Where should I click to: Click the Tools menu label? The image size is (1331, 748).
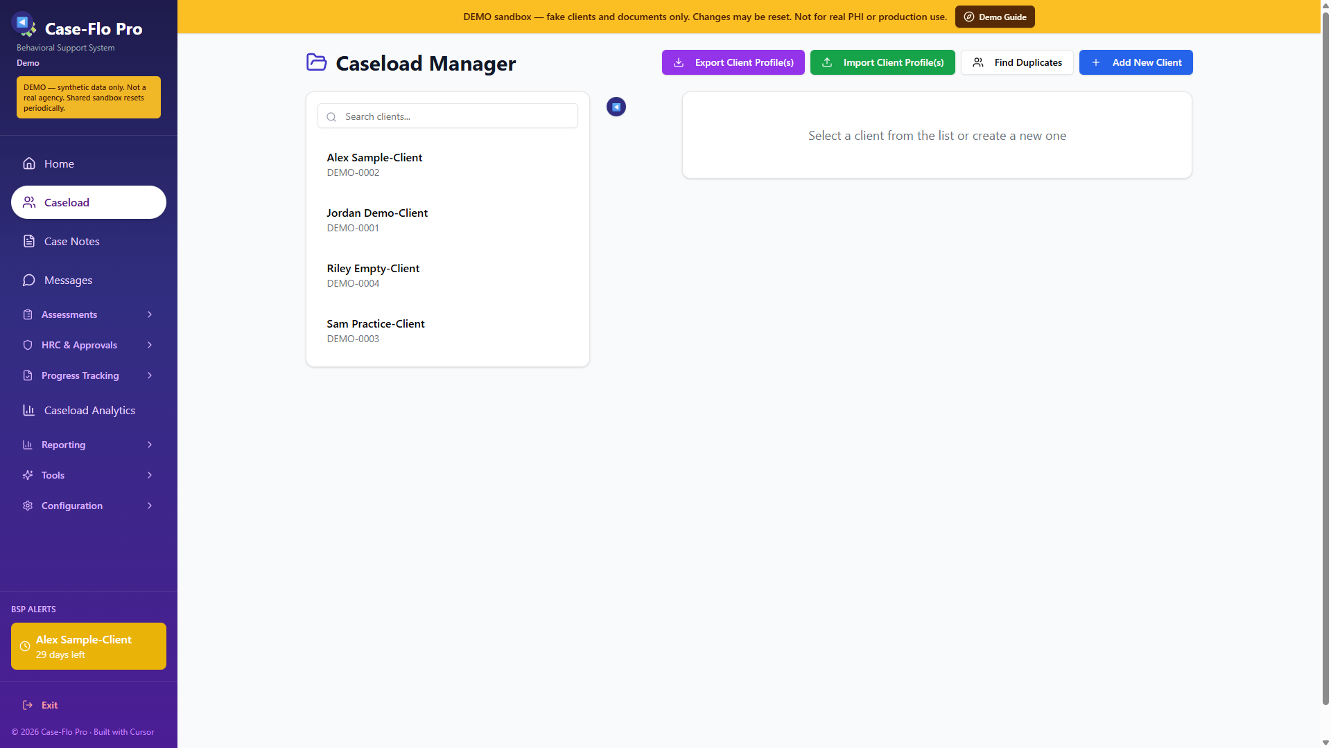coord(53,475)
